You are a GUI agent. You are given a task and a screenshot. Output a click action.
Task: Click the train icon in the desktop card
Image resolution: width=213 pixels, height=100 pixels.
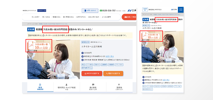click(x=82, y=60)
